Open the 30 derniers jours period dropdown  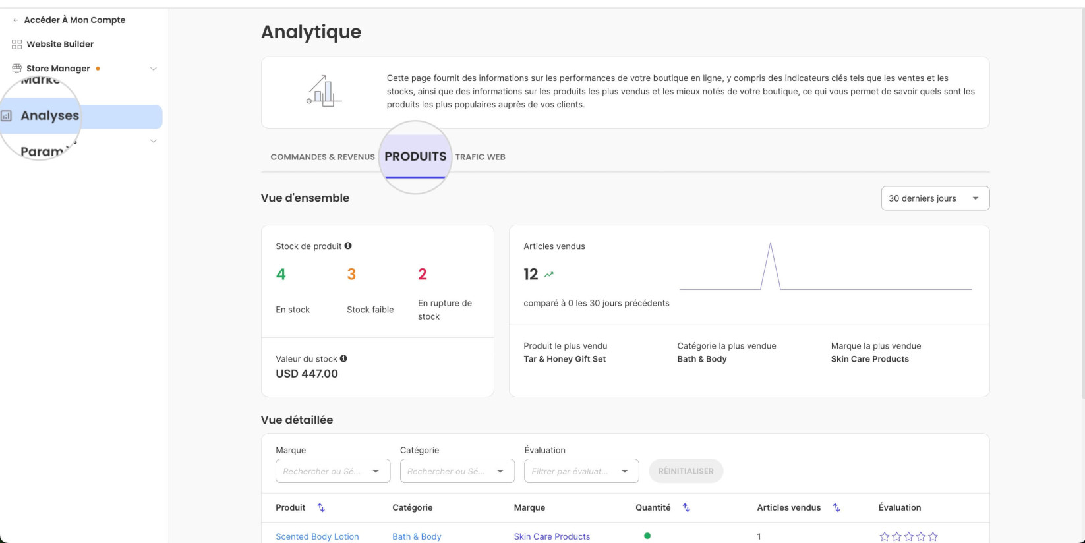click(x=935, y=198)
